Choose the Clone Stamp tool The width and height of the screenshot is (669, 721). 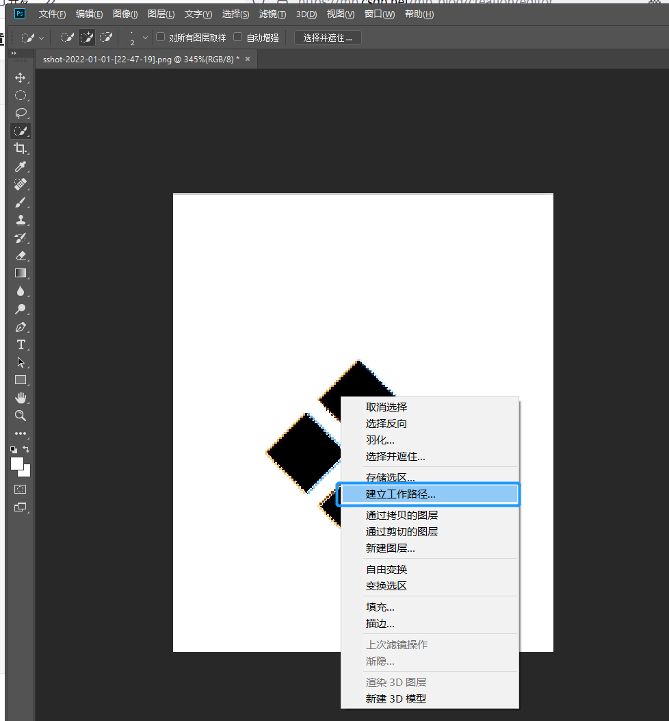(x=21, y=220)
